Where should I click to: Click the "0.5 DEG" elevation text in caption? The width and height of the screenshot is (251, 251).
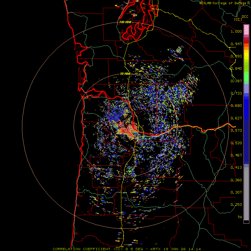click(134, 249)
